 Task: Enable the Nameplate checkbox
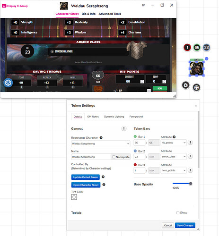tap(114, 157)
